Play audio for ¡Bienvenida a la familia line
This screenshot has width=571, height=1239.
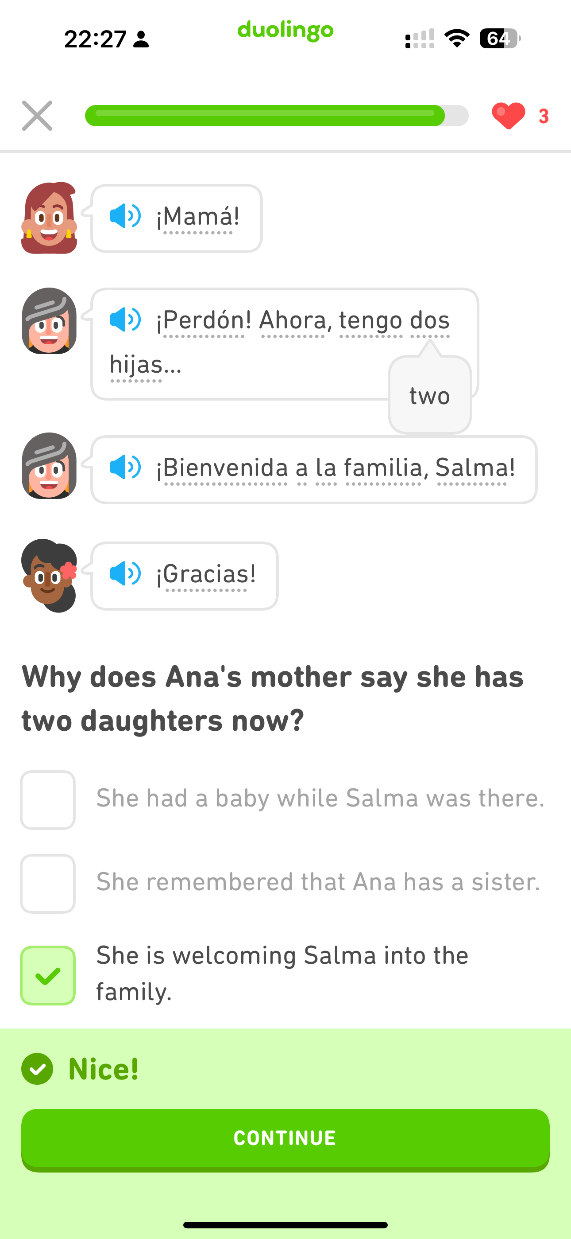pyautogui.click(x=125, y=468)
